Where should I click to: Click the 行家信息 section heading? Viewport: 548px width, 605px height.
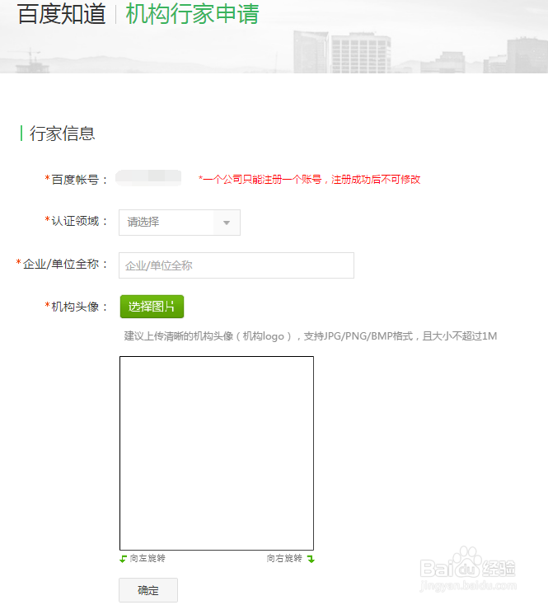coord(63,134)
